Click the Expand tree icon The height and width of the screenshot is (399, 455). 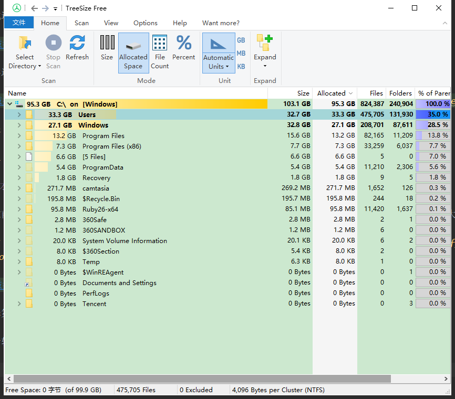[x=265, y=43]
